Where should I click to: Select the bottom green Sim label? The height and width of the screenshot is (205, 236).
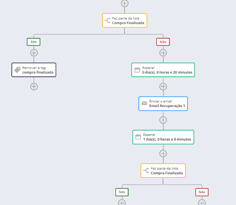coord(122,192)
